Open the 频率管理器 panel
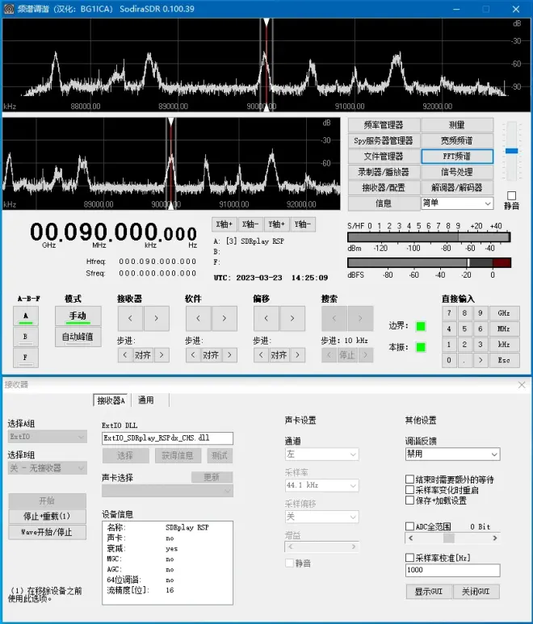The image size is (533, 624). click(x=384, y=125)
